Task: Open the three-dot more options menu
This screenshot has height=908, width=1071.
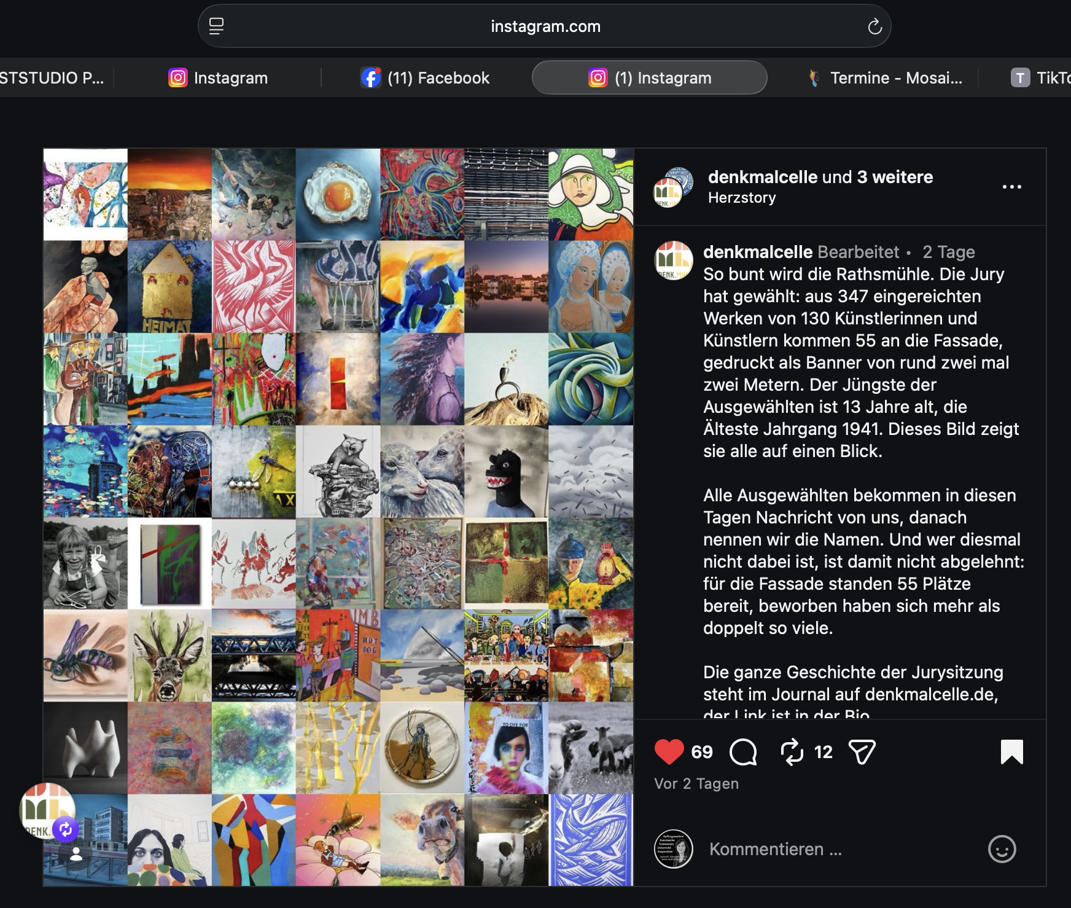Action: click(1011, 187)
